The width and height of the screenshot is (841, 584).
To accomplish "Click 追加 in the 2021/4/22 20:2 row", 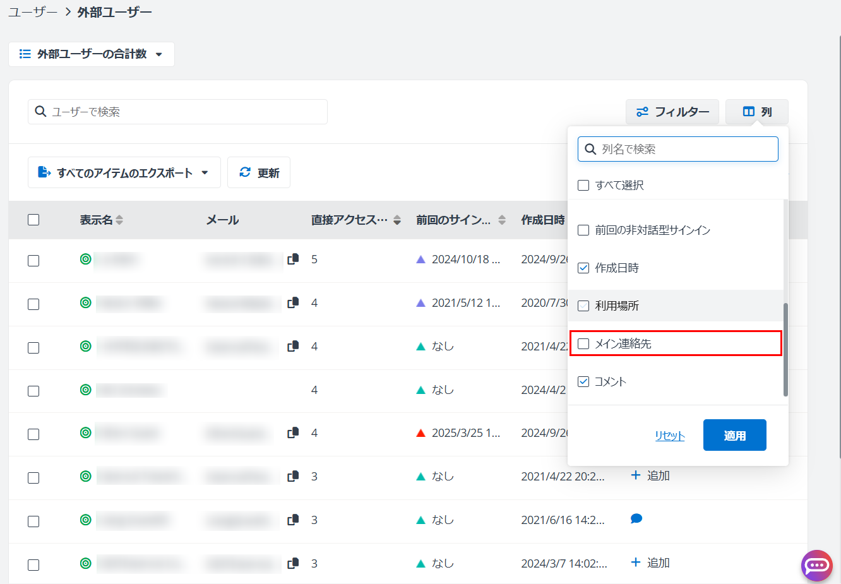I will tap(650, 475).
